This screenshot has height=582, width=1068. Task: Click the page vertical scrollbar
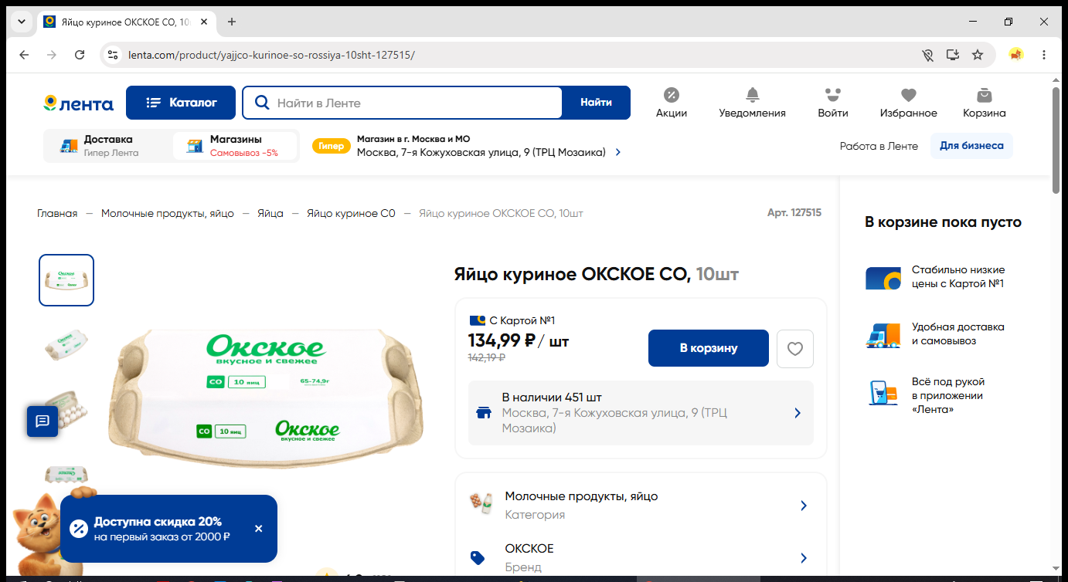[1056, 139]
